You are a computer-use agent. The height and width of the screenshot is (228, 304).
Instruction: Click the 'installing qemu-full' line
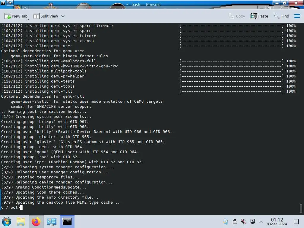click(x=37, y=91)
